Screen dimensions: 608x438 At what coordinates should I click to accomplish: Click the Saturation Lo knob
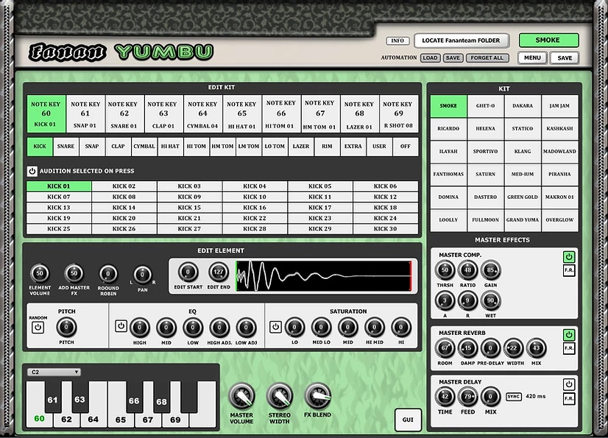[294, 328]
